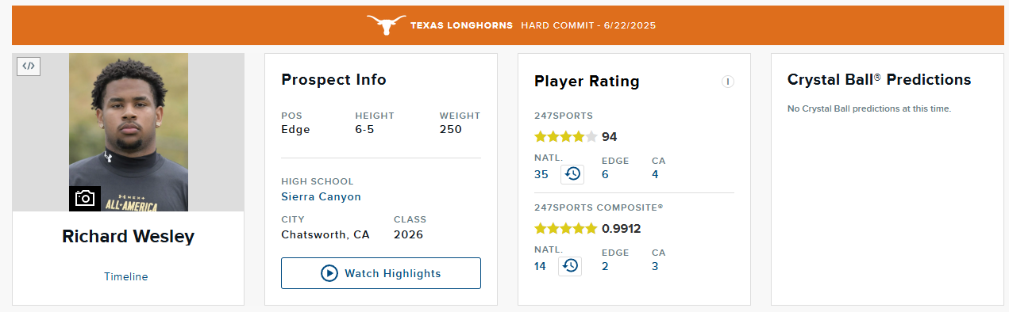Open the 247Sports Edge rank 6 link

click(x=605, y=174)
